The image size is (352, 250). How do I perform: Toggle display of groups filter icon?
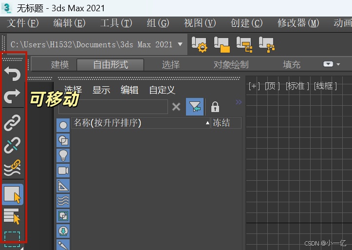[x=63, y=215]
